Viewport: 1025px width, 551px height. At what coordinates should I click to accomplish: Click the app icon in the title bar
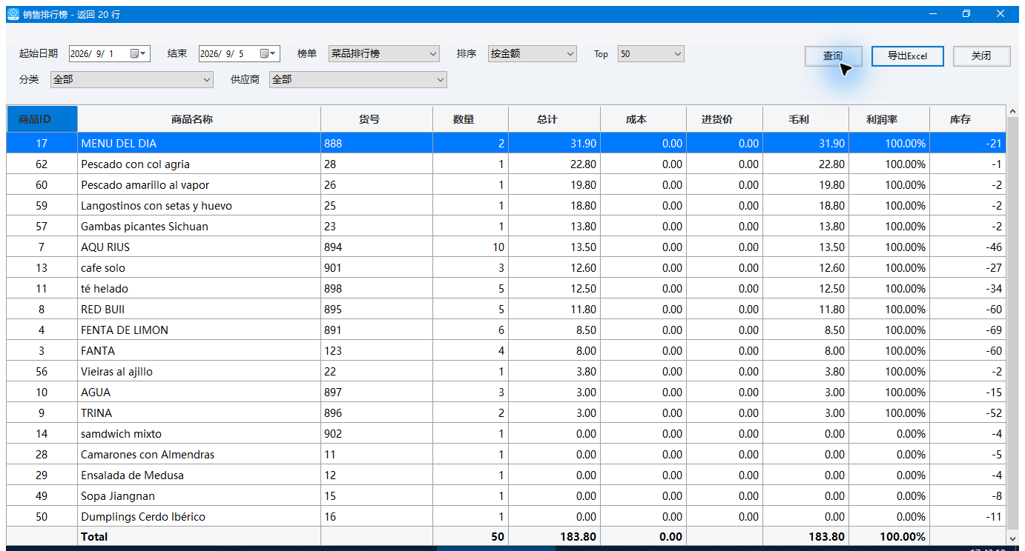pyautogui.click(x=13, y=14)
